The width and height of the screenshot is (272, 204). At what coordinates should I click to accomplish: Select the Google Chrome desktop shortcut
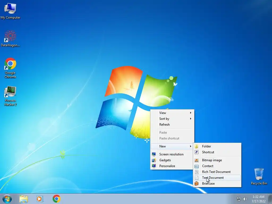pyautogui.click(x=10, y=68)
